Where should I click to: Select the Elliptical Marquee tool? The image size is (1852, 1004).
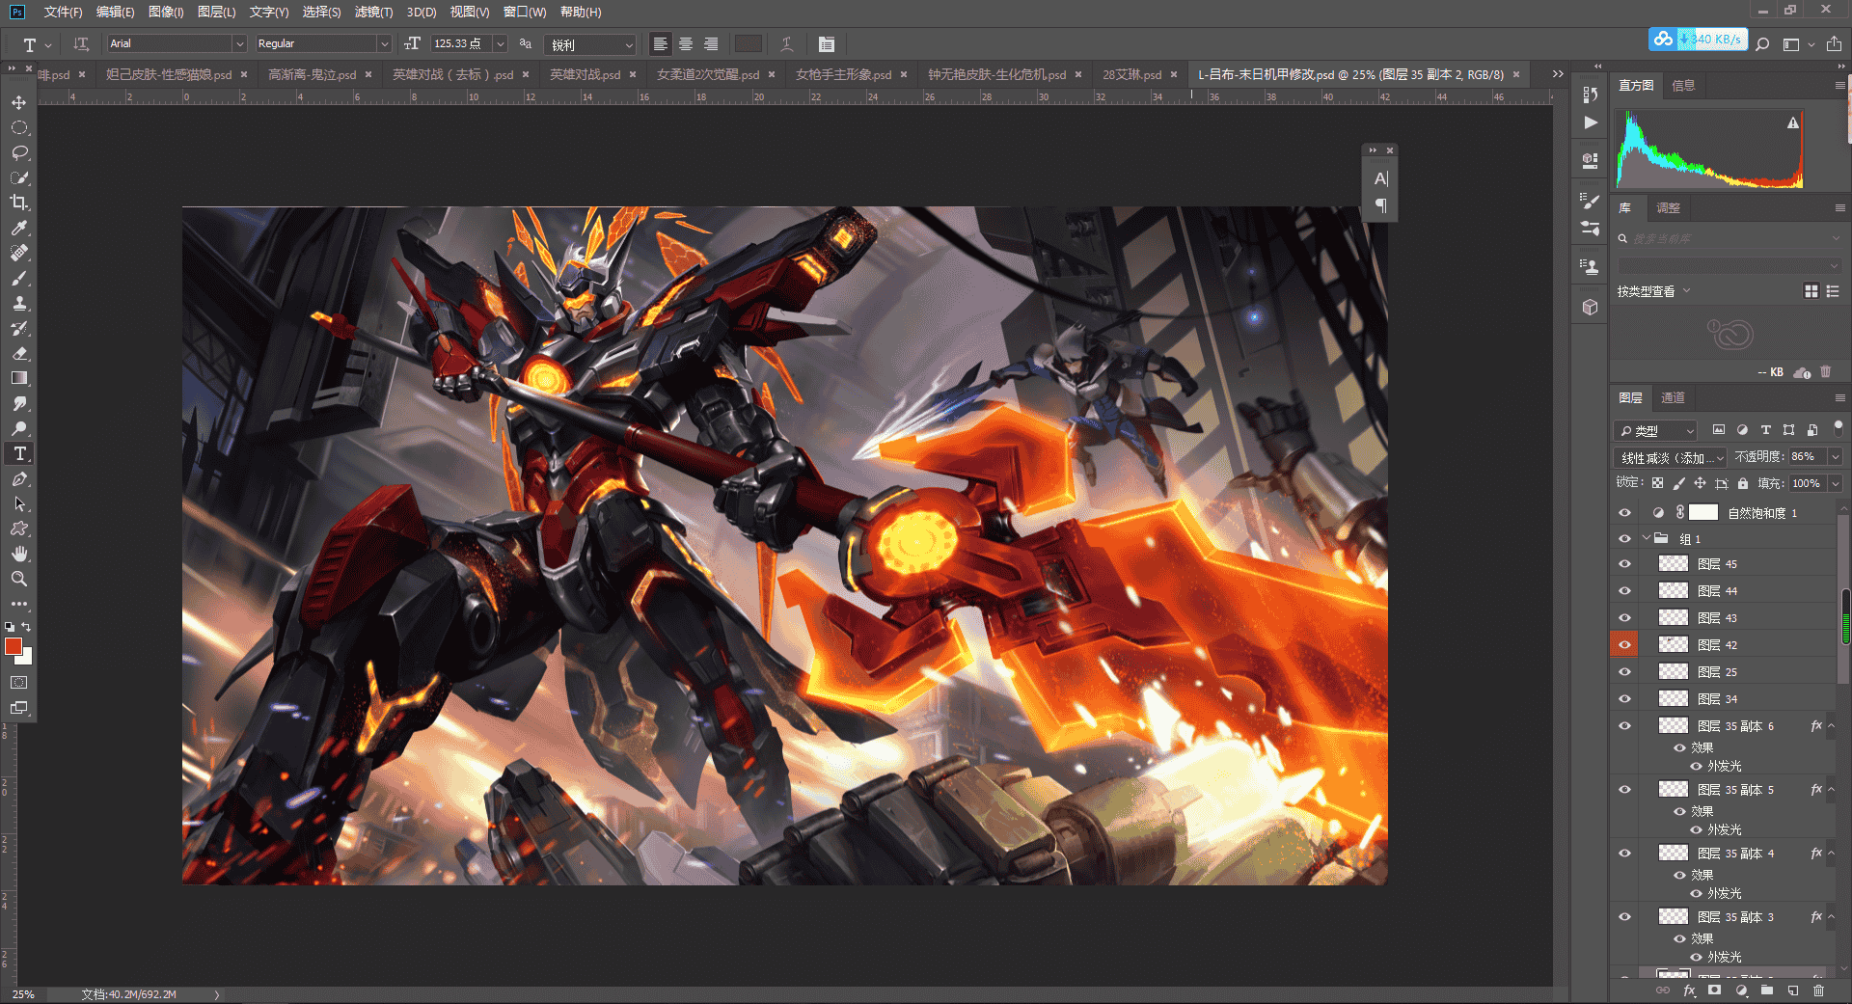pyautogui.click(x=19, y=127)
